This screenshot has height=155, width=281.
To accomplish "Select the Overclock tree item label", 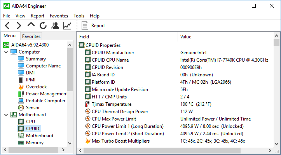I will (x=37, y=87).
